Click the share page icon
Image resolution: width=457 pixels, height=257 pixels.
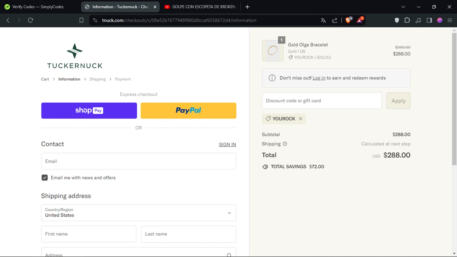pyautogui.click(x=335, y=20)
